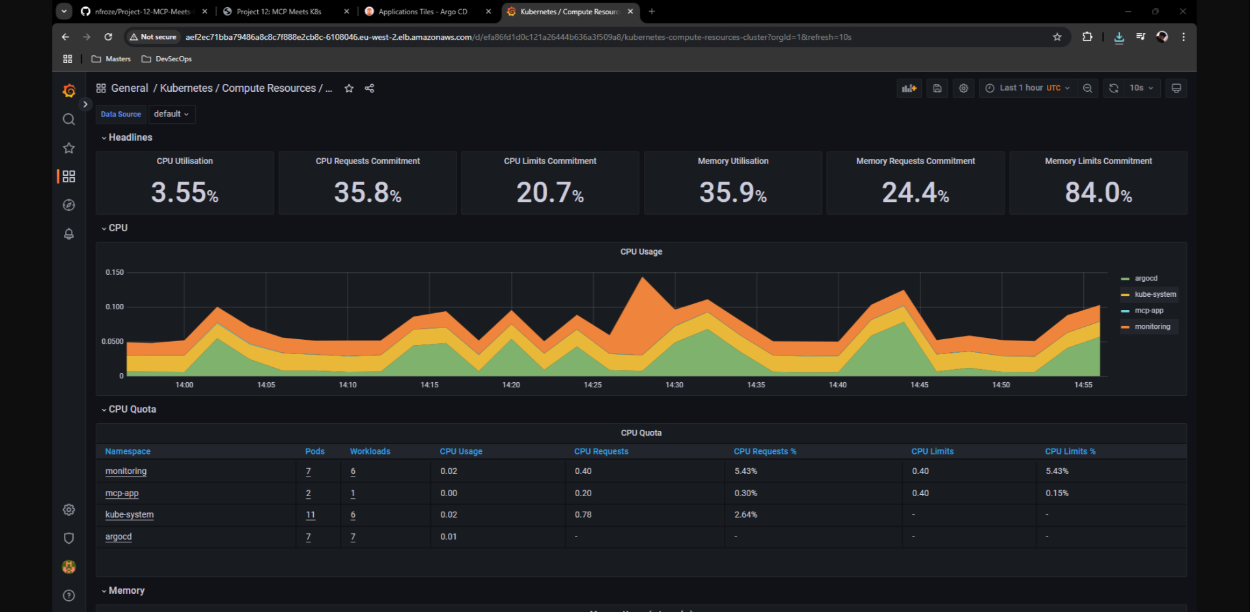Open starred dashboards in the sidebar
The height and width of the screenshot is (612, 1250).
tap(69, 148)
